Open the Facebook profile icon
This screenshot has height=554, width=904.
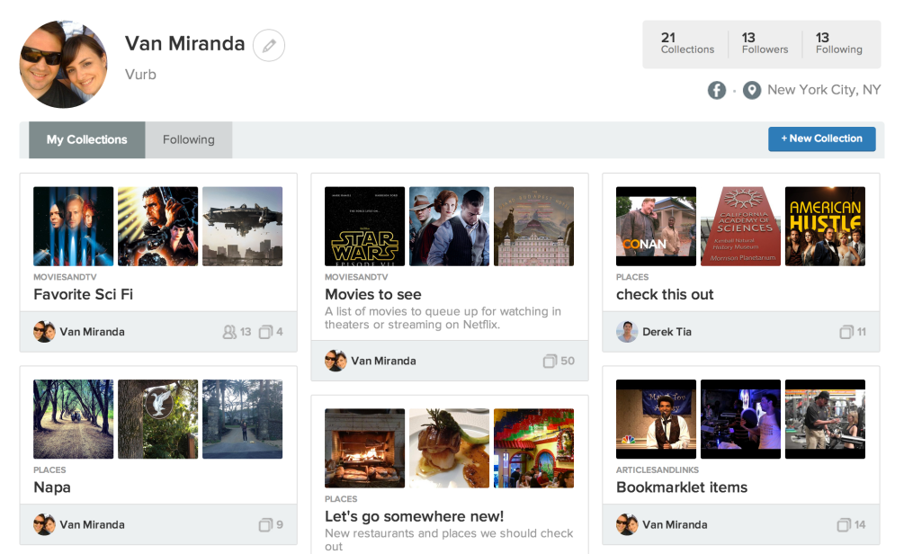717,90
